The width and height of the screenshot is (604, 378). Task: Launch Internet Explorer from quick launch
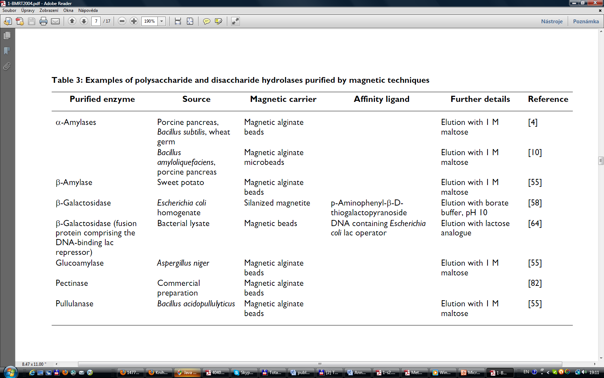click(x=32, y=373)
